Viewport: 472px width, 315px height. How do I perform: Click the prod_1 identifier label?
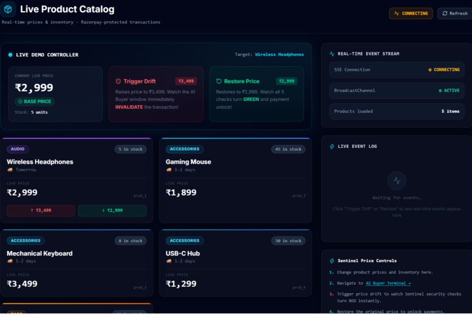[x=140, y=196]
